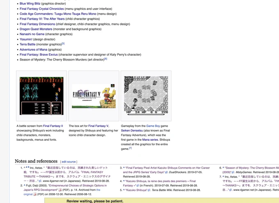Open Dragon Quest Monsters link

(x=36, y=29)
